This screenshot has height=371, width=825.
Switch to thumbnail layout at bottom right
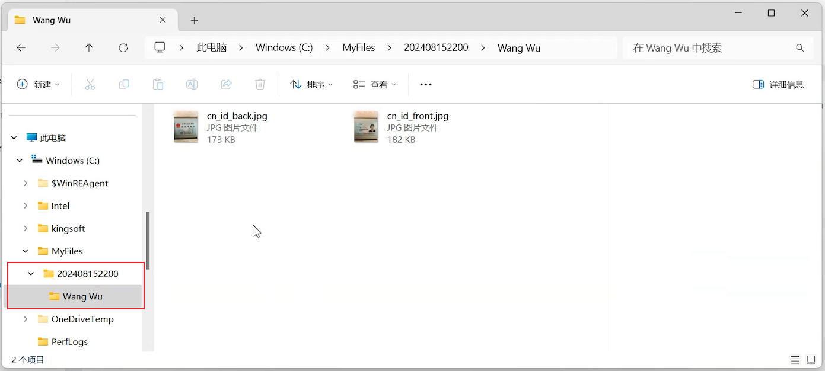click(811, 359)
